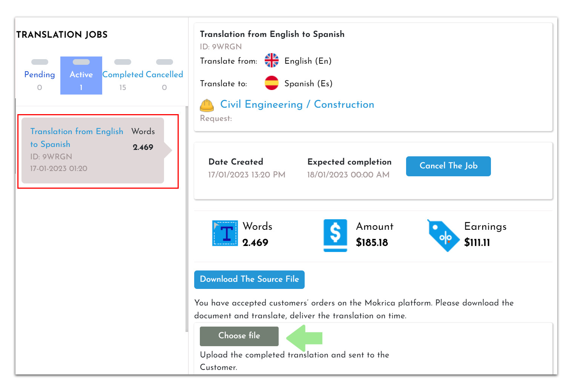Select the highlighted job card for ID 9WRGN
572x391 pixels.
point(92,150)
